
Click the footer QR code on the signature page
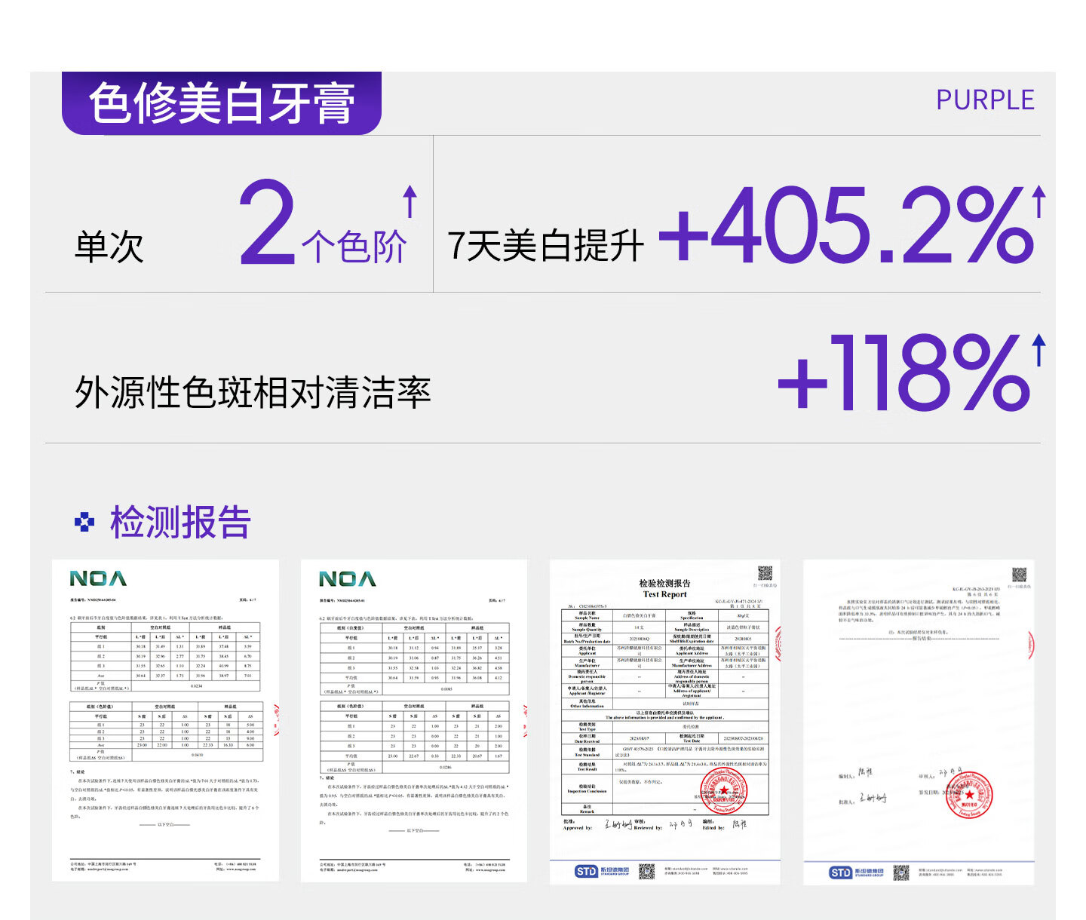point(901,872)
